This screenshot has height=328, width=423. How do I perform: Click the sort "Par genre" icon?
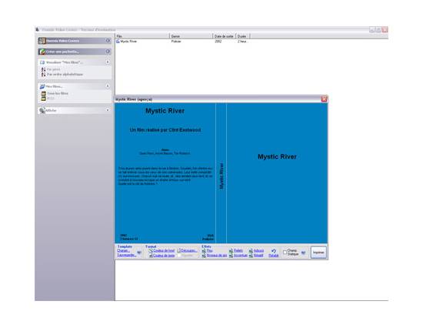click(43, 69)
